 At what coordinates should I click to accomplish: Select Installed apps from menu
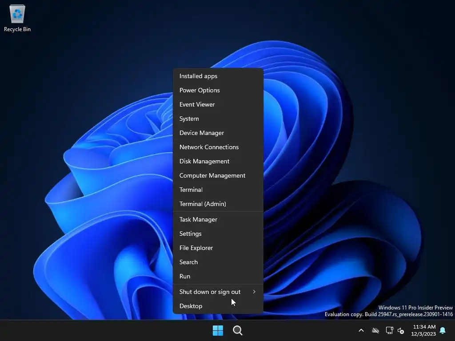(218, 76)
